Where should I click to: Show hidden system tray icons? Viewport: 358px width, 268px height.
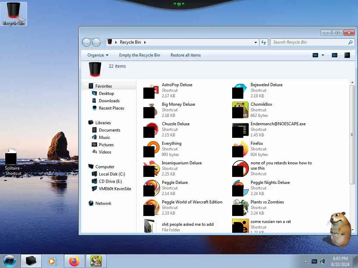click(306, 261)
